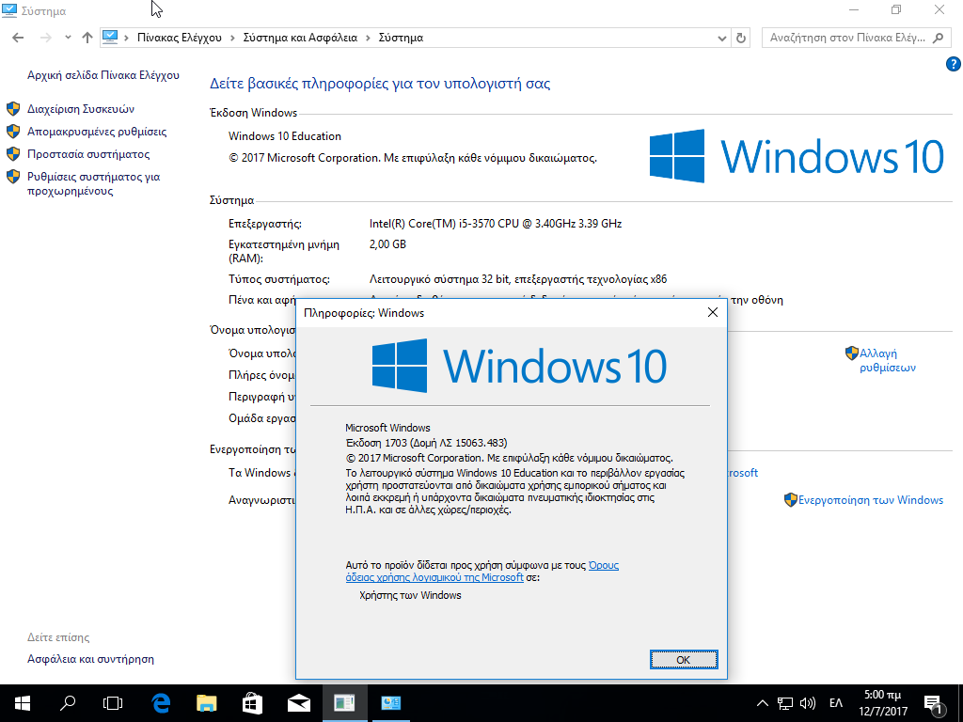This screenshot has height=722, width=963.
Task: Open taskbar search magnifier
Action: 68,703
